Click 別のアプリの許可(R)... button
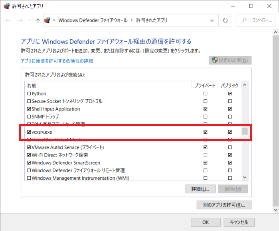 click(x=224, y=205)
